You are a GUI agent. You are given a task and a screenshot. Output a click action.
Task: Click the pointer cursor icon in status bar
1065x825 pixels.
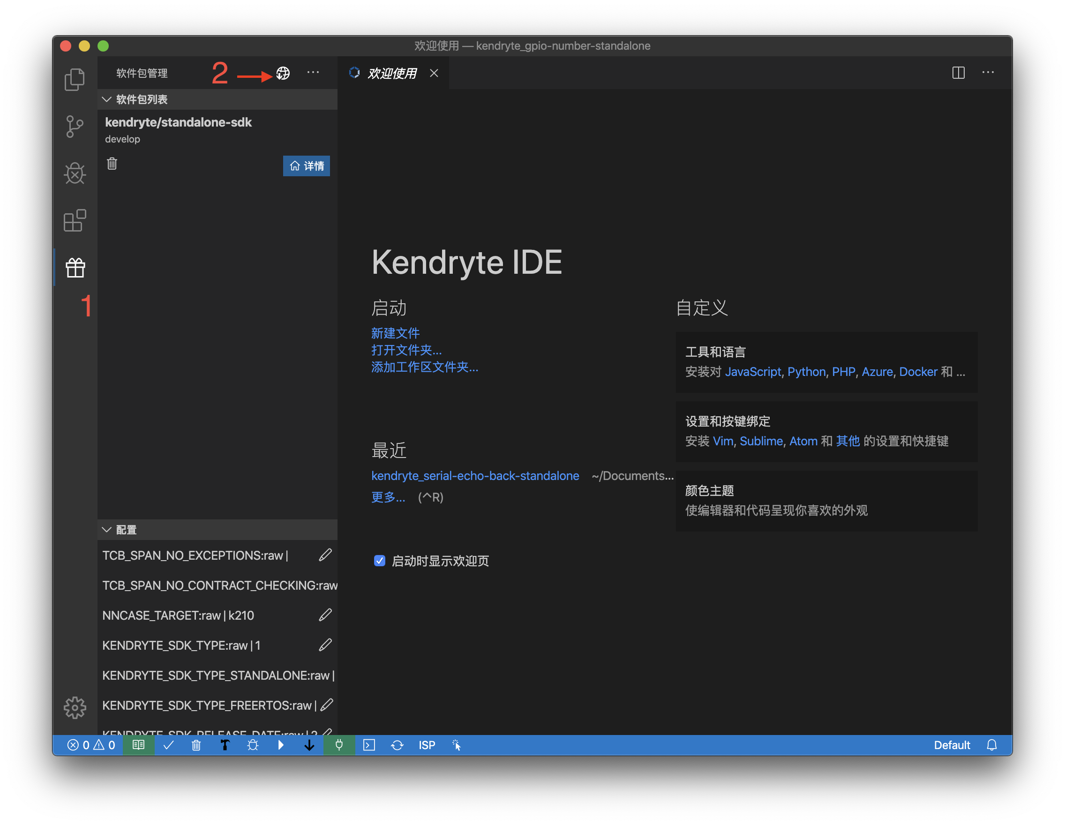click(x=457, y=745)
